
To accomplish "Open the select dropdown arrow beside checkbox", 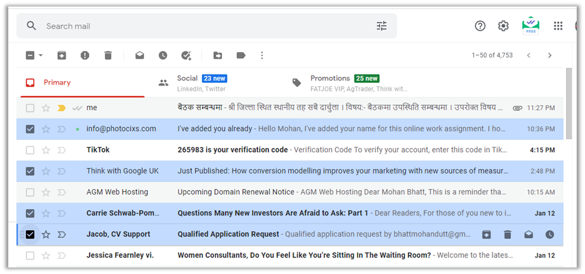I will (x=41, y=55).
